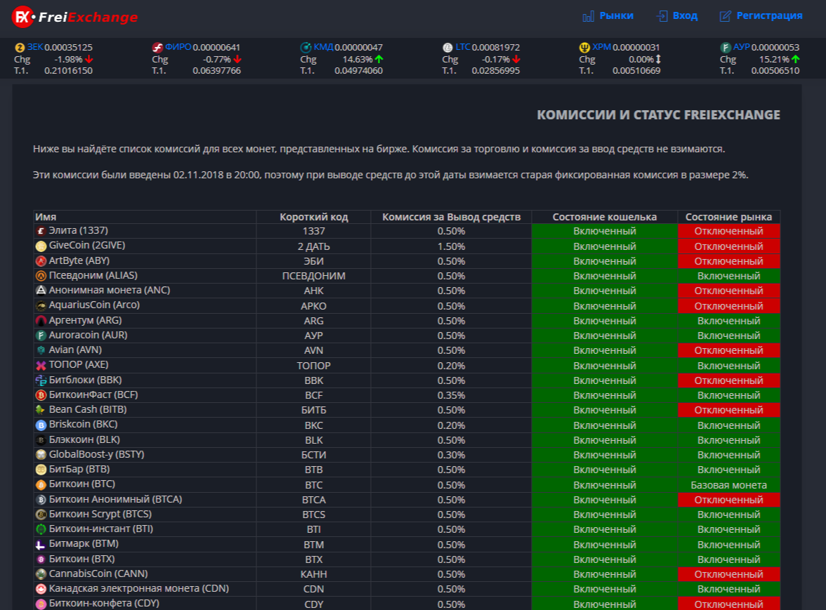
Task: Click the 0.35% fee for БиткоинФаст
Action: coord(452,395)
